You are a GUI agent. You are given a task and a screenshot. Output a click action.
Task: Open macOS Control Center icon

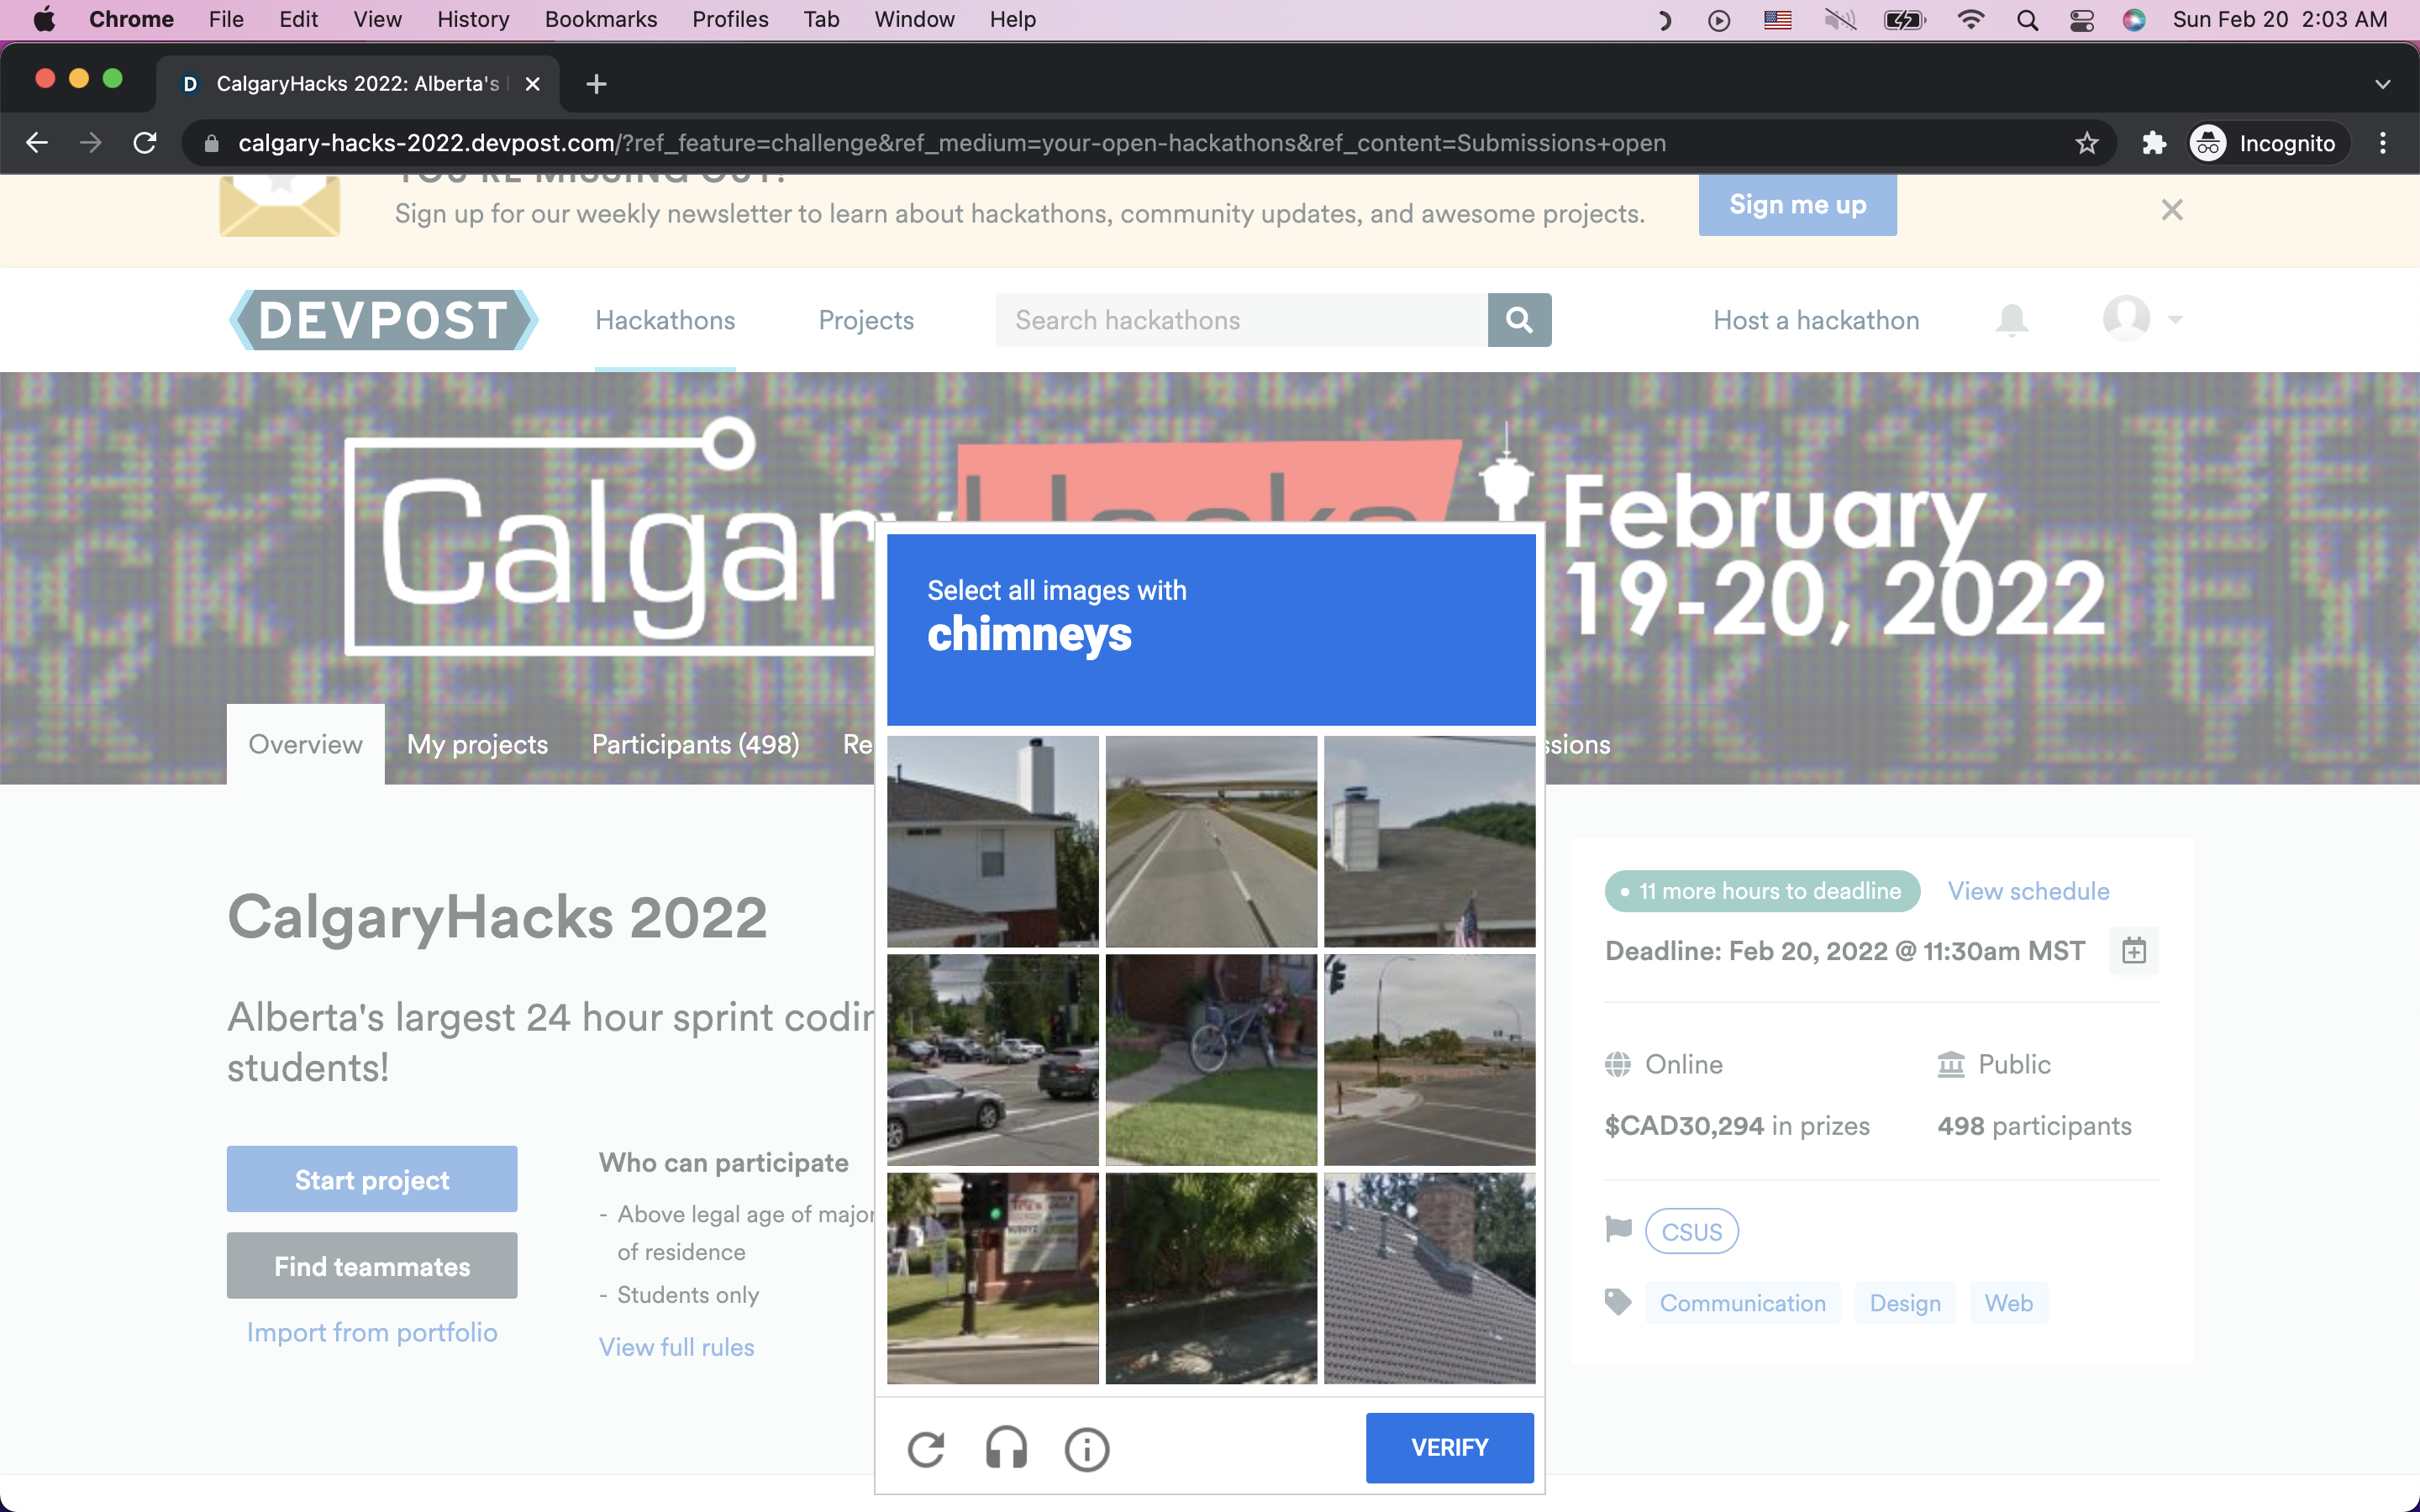2081,20
